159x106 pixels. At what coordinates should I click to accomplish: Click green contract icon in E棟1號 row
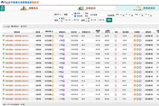coord(138,72)
